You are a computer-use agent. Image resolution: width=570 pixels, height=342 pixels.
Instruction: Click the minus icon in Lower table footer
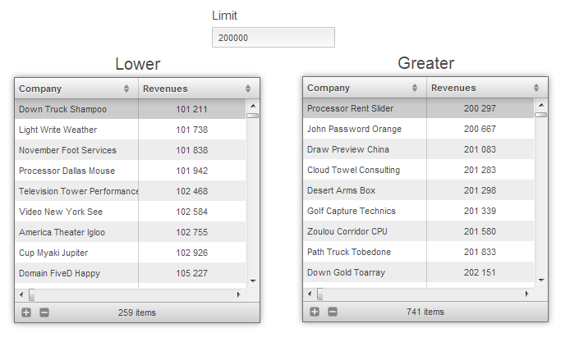click(44, 312)
